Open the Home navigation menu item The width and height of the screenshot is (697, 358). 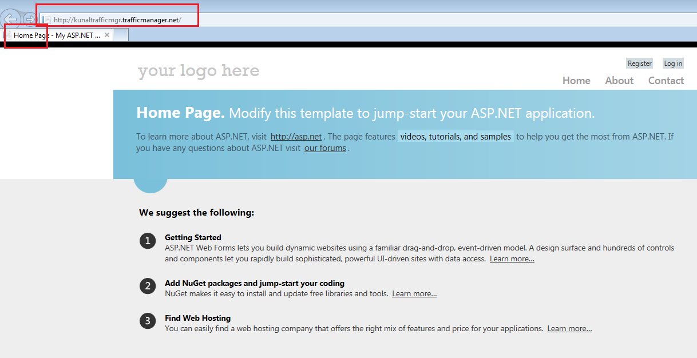click(x=576, y=81)
